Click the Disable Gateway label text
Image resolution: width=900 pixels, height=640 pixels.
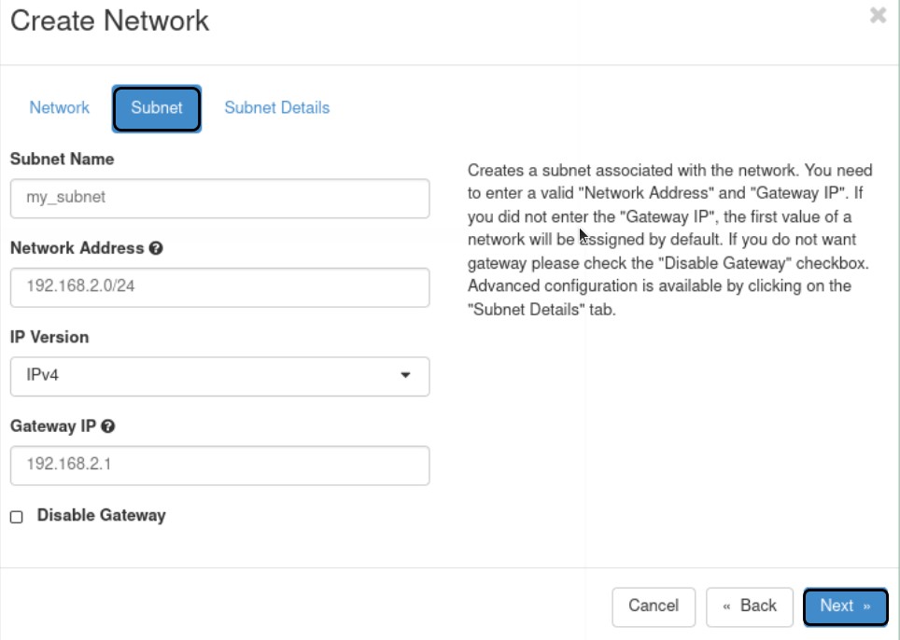click(x=101, y=515)
